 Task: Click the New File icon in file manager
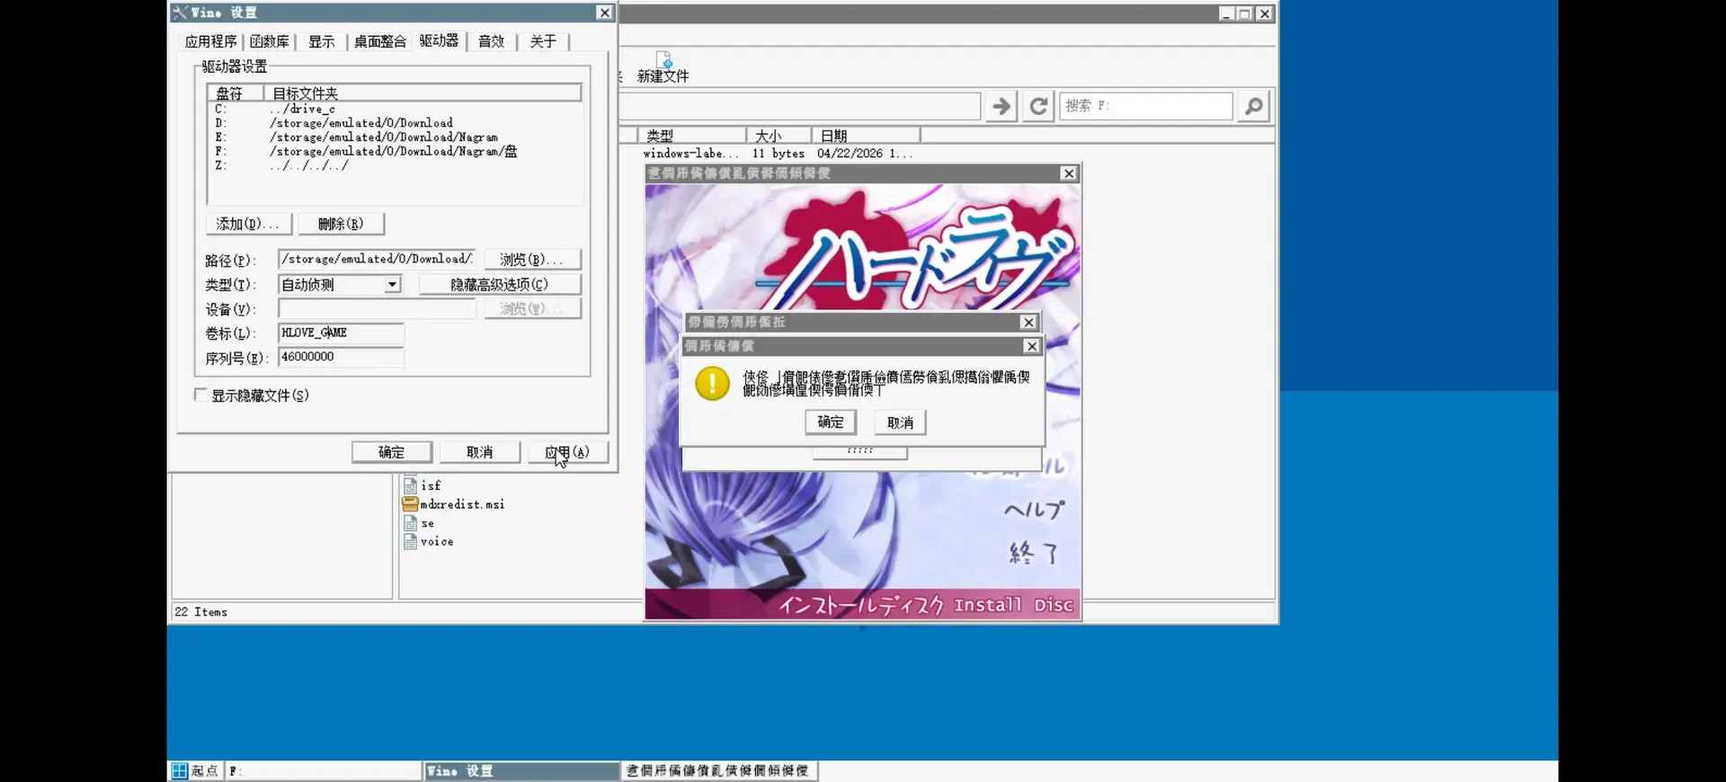(663, 59)
